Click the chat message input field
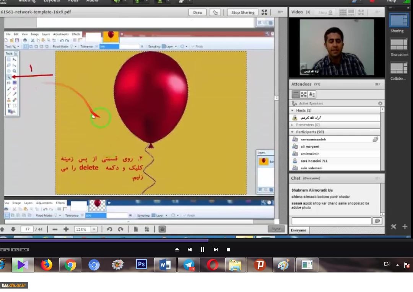This screenshot has height=292, width=413. click(x=331, y=221)
